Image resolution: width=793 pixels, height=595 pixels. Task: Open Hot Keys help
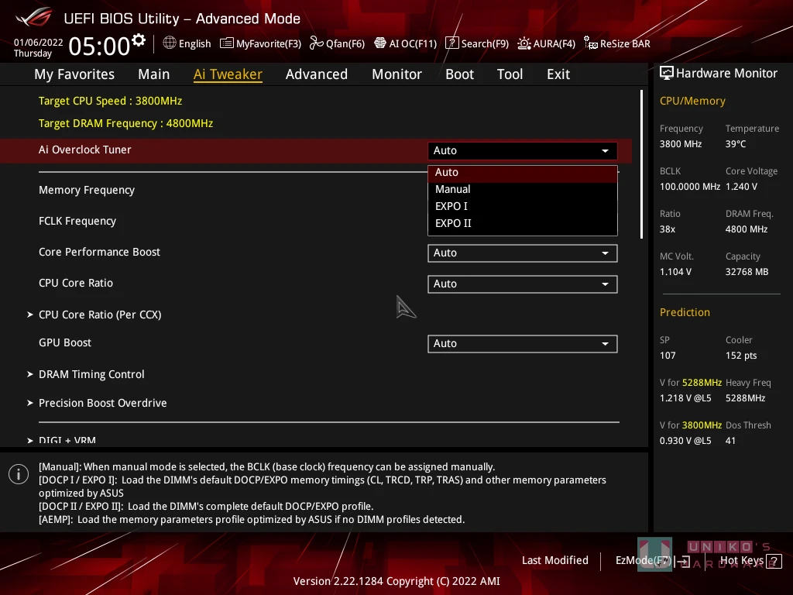coord(741,561)
